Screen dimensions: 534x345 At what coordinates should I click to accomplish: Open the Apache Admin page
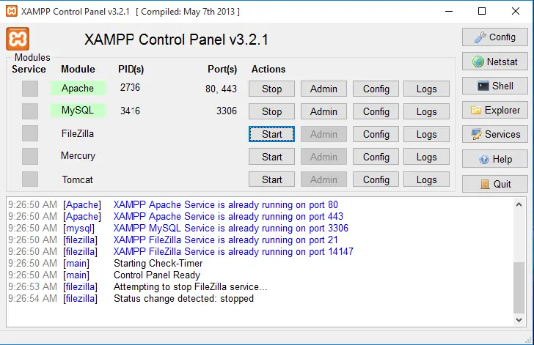tap(323, 89)
